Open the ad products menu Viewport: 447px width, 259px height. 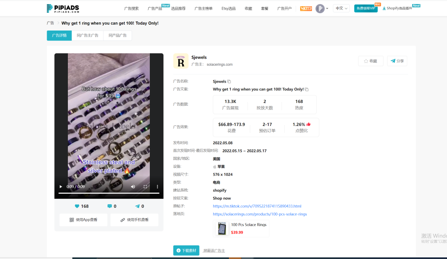[x=155, y=9]
